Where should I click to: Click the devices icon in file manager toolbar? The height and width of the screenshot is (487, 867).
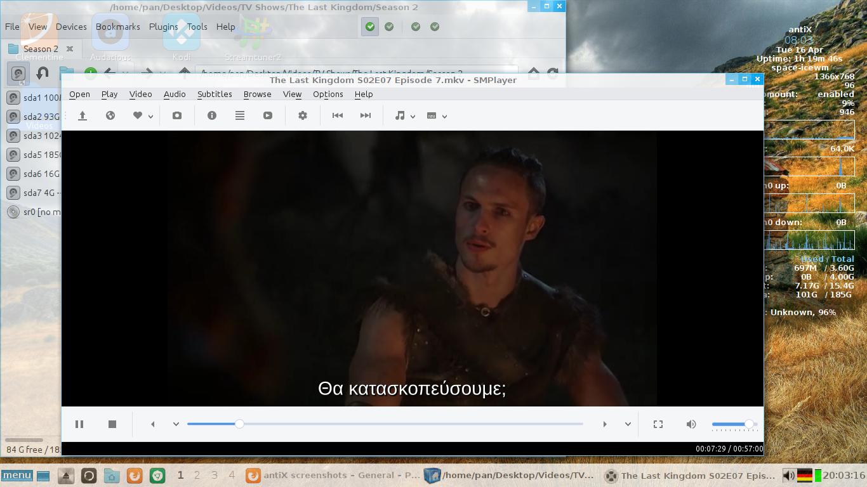(x=18, y=74)
